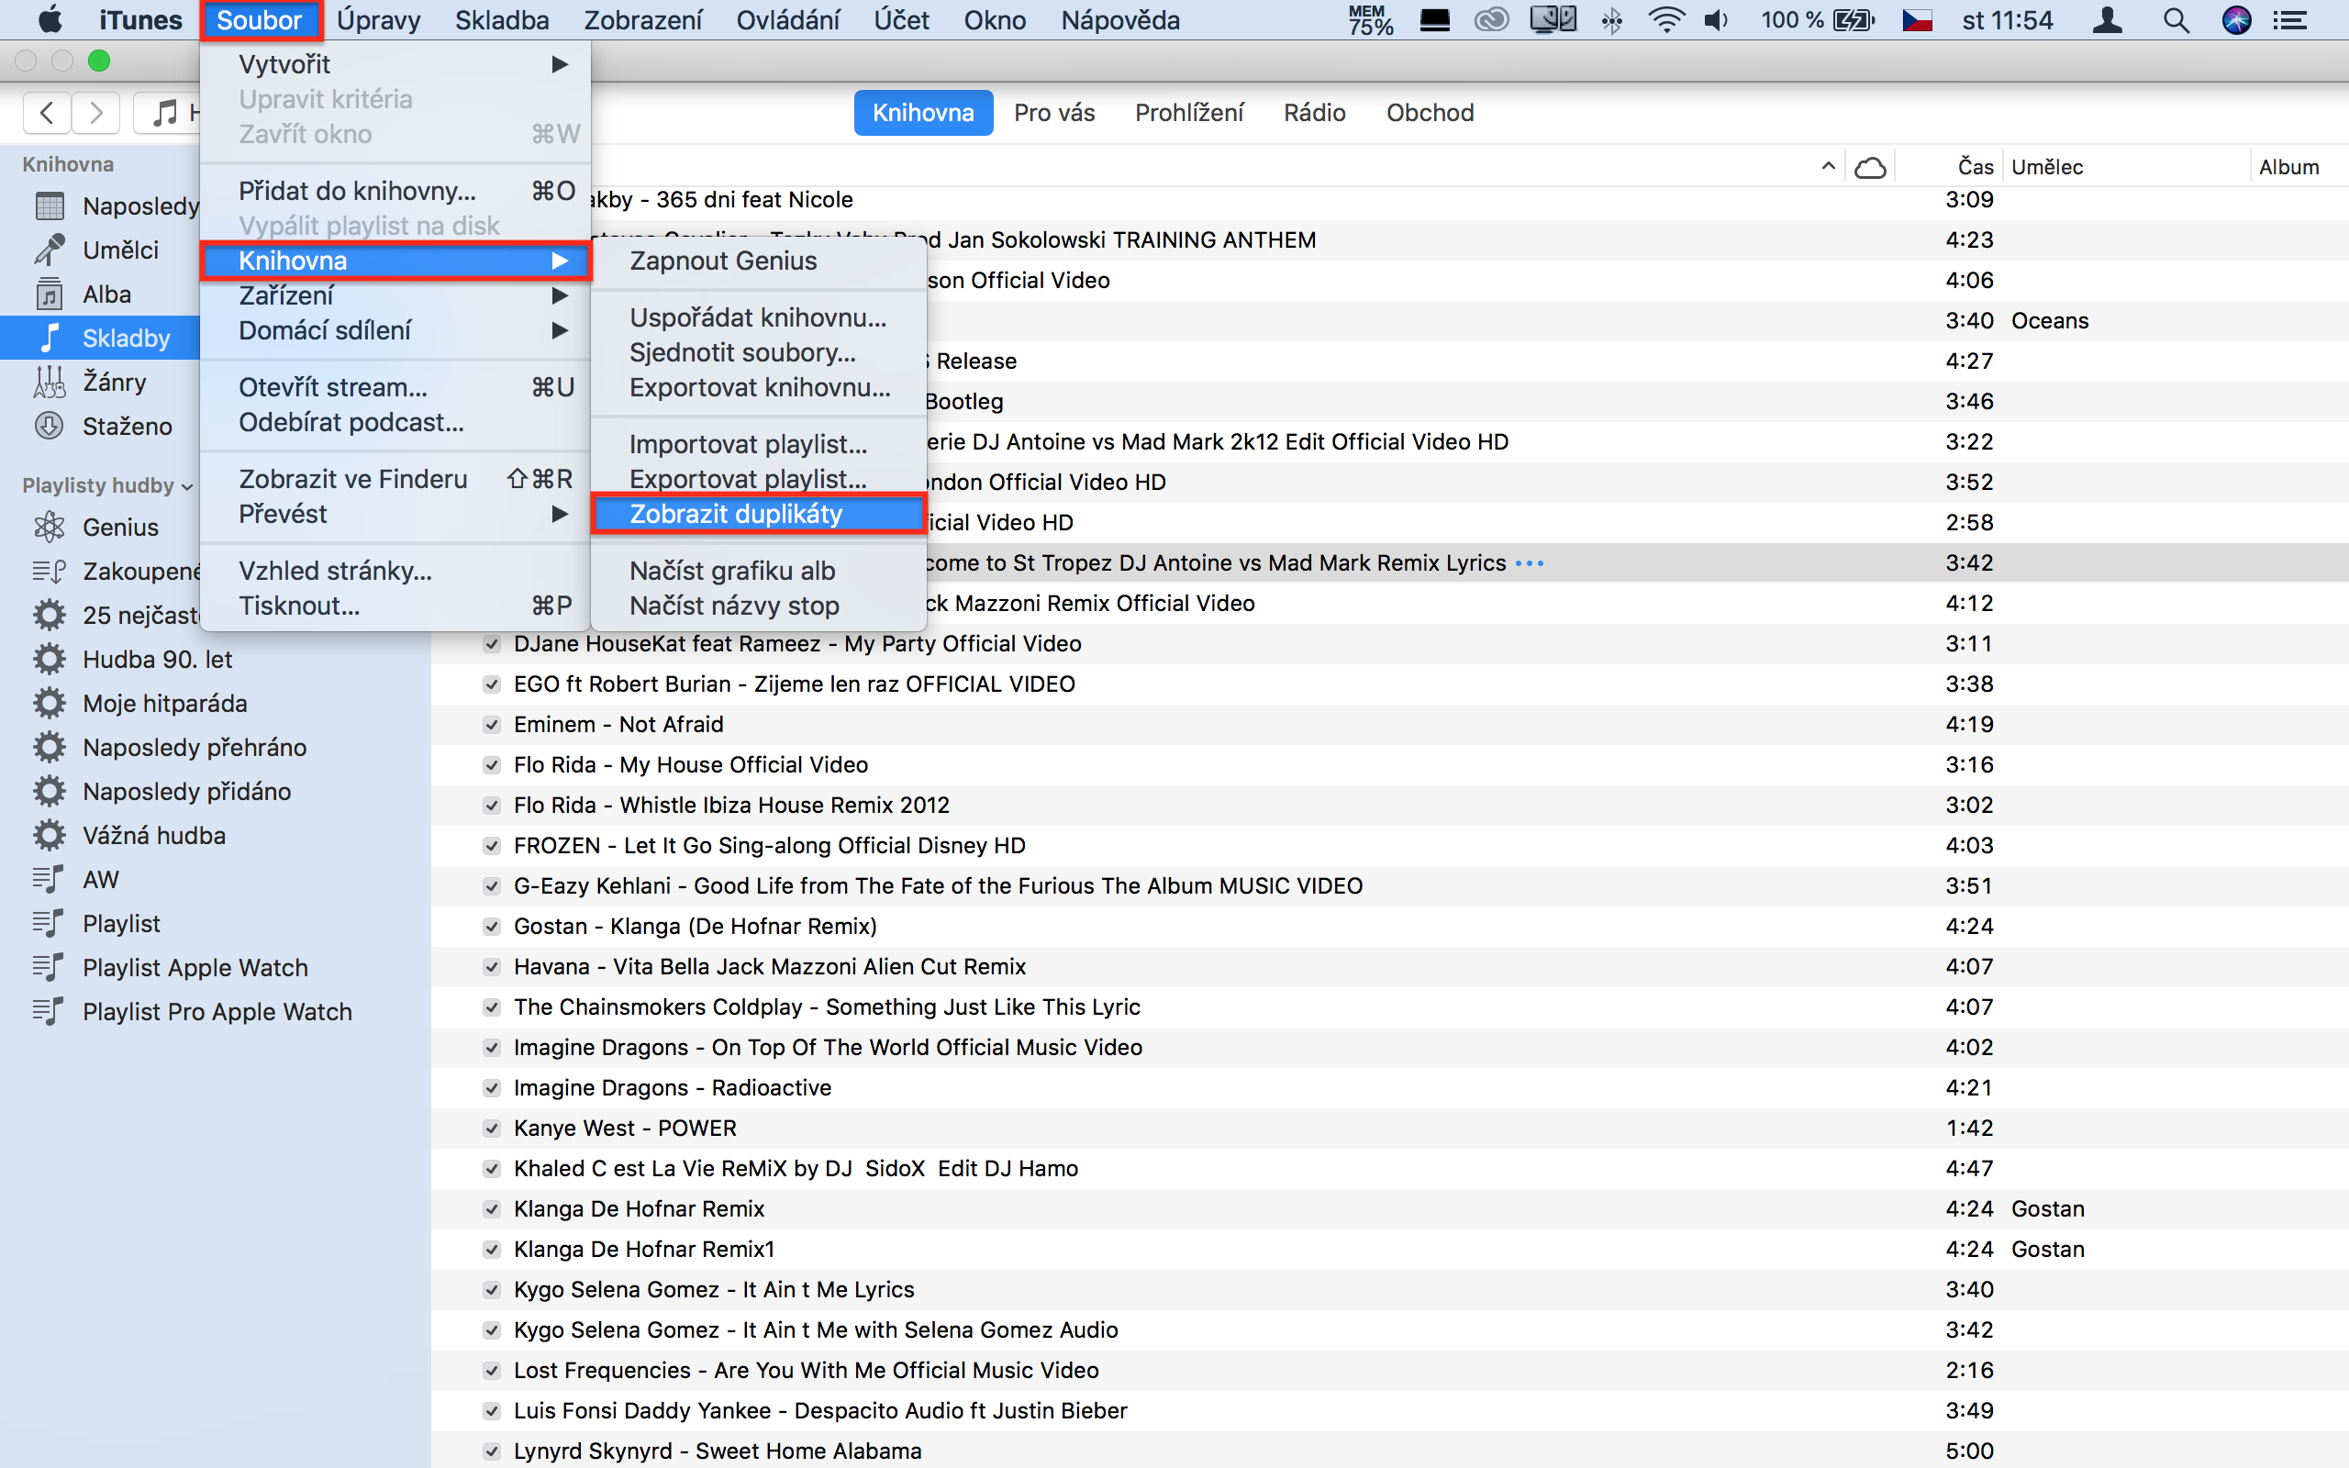Click the AW playlist icon

pyautogui.click(x=49, y=879)
